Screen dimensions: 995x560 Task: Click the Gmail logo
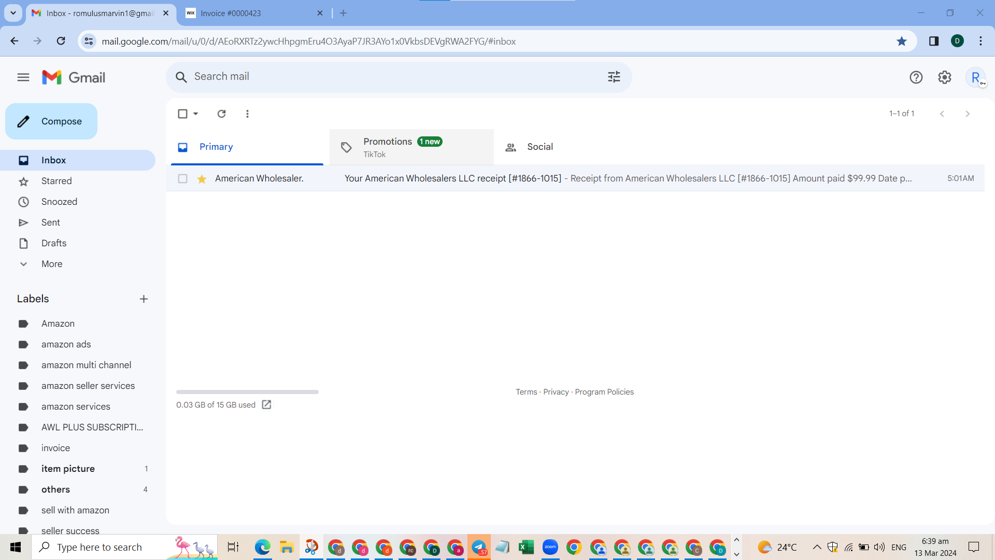tap(74, 77)
